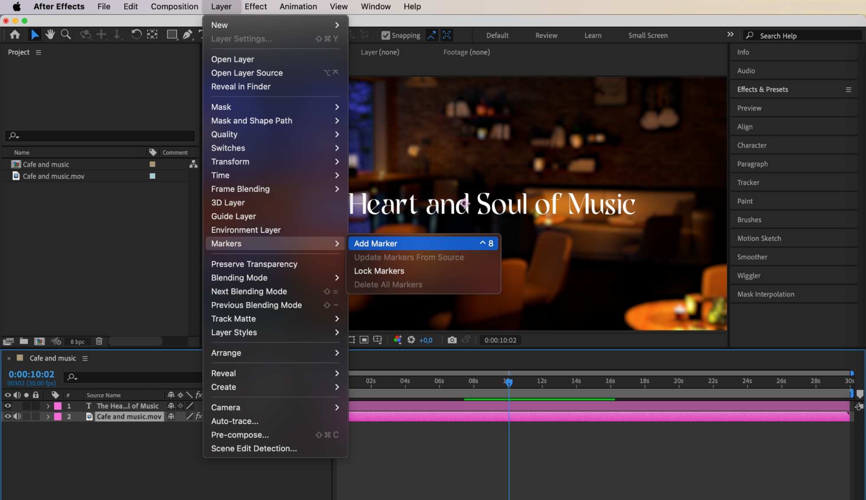This screenshot has height=500, width=866.
Task: Hide the text layer 1 with eye icon
Action: click(x=8, y=406)
